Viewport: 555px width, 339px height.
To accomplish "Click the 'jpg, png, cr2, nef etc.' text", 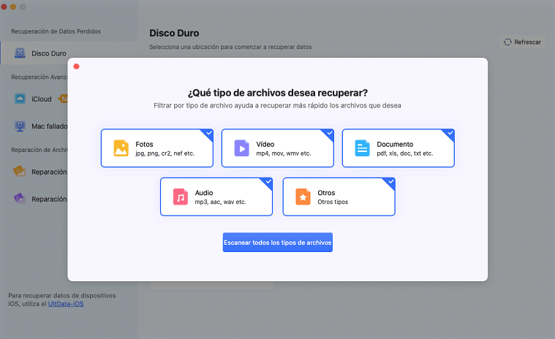I will (165, 153).
